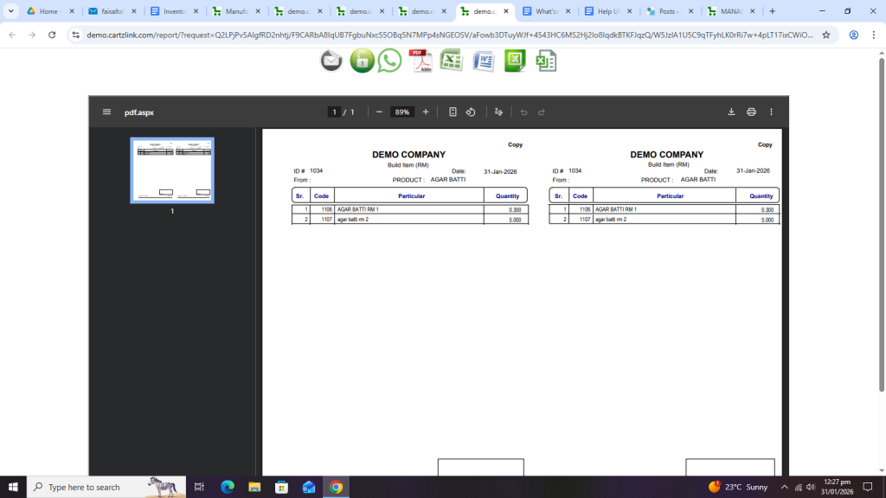This screenshot has width=886, height=498.
Task: Export report to Word document
Action: coord(482,61)
